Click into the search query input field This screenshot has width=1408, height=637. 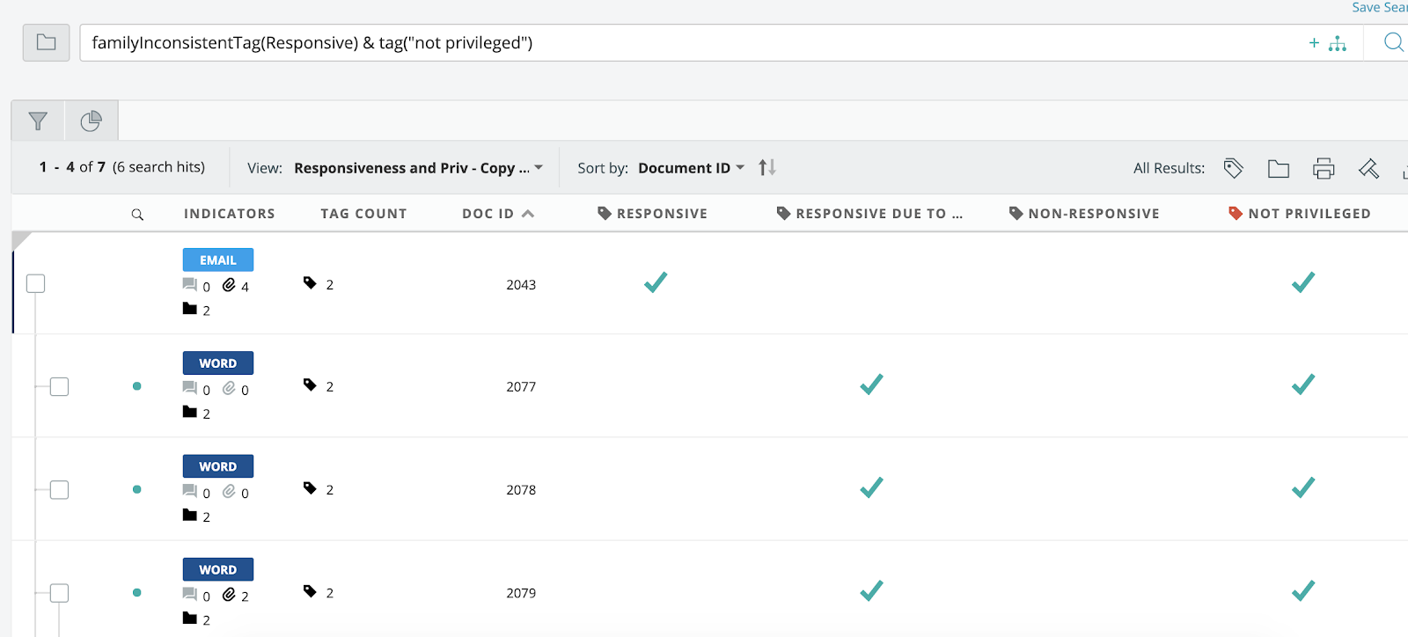point(686,43)
